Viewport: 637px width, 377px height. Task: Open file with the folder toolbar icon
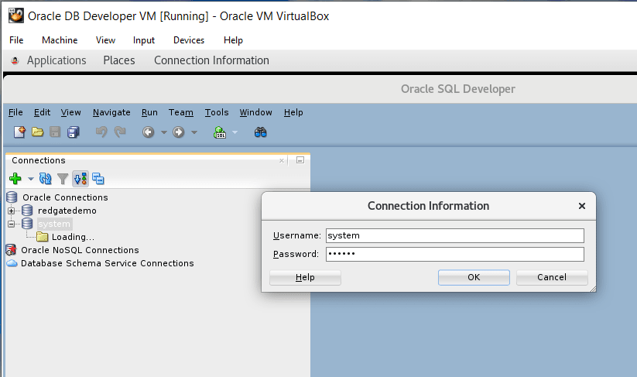click(37, 132)
